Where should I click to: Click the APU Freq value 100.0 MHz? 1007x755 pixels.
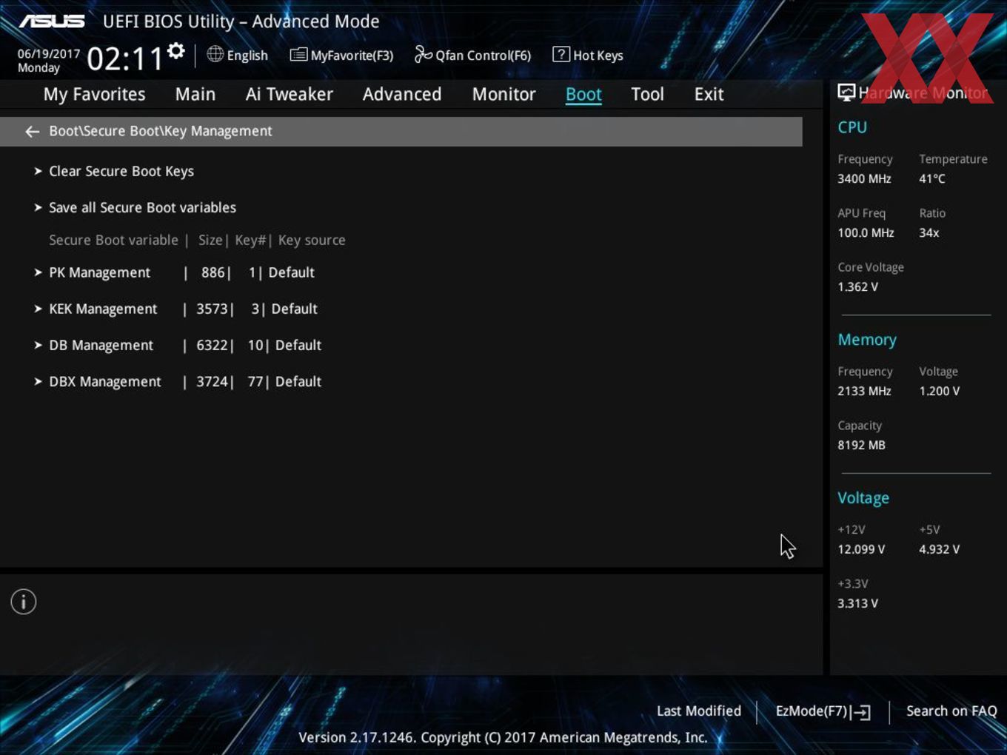tap(866, 232)
